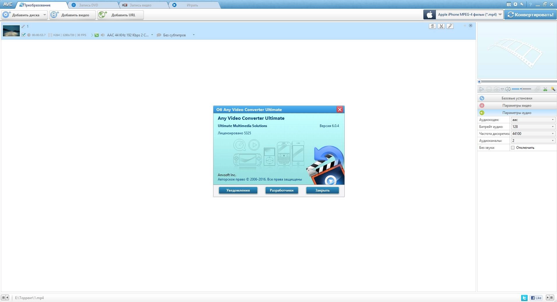Open the task list icon in title bar
The width and height of the screenshot is (557, 302).
click(509, 4)
